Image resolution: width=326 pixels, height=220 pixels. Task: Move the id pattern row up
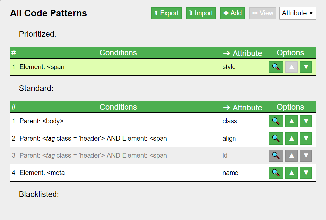pos(292,155)
